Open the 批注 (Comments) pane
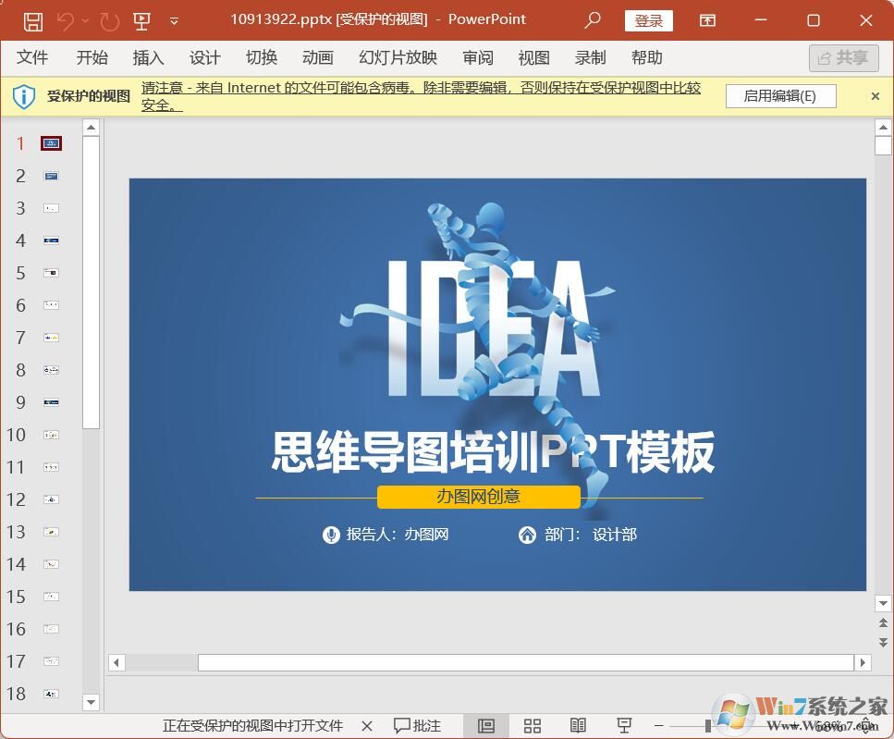Viewport: 894px width, 739px height. pos(417,725)
